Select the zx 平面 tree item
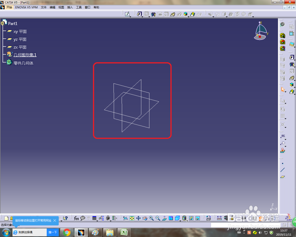 pos(17,47)
